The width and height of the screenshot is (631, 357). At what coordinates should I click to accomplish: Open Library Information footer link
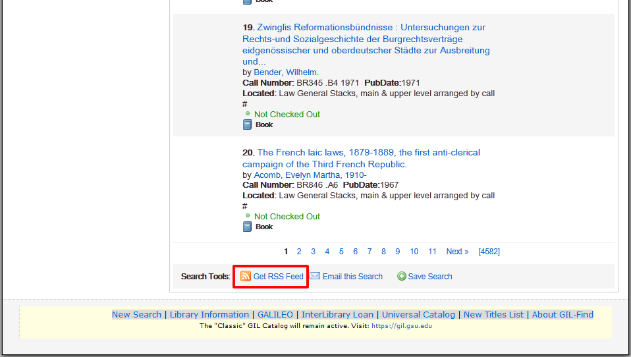209,315
